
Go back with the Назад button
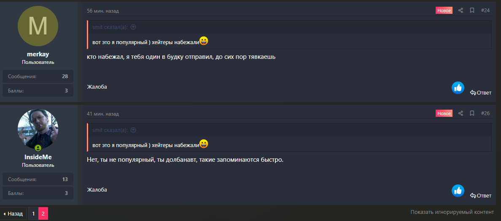13,213
